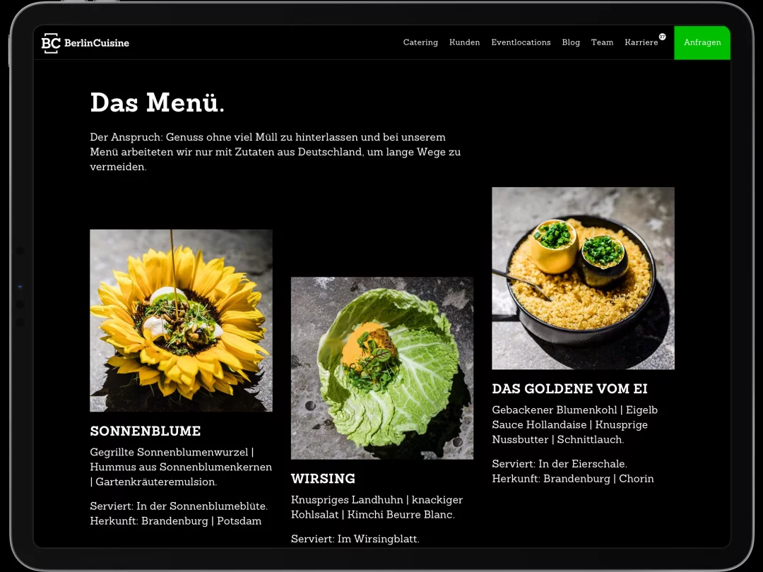
Task: Click the Herkunft: Brandenburg | Chorin line
Action: tap(573, 479)
